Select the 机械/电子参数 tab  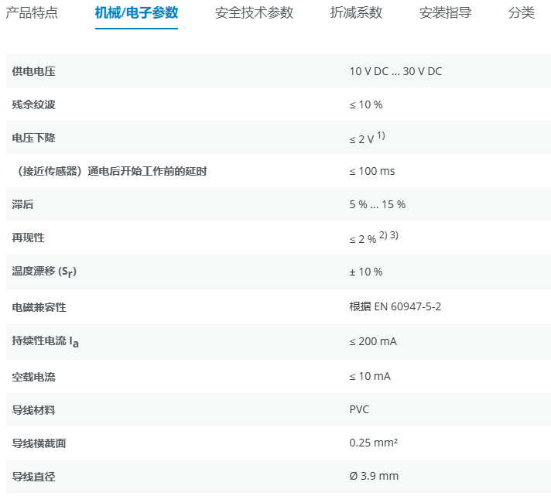136,13
